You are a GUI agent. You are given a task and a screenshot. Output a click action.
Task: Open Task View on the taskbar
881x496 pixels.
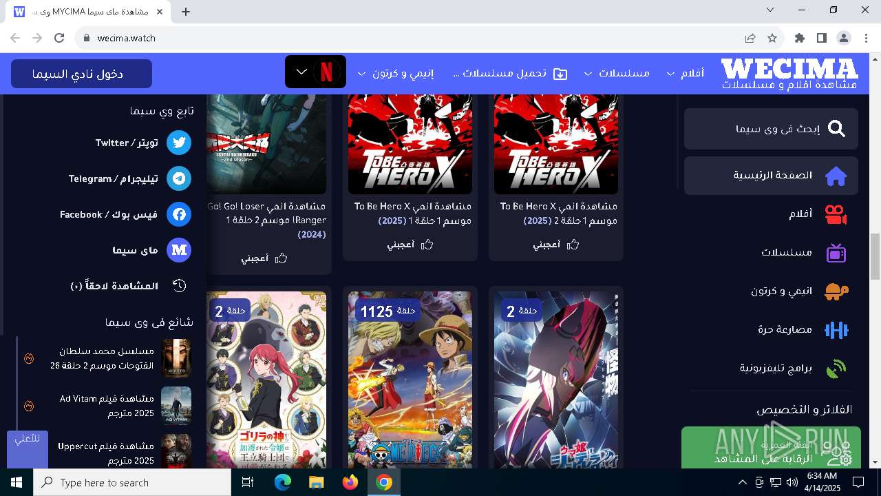[248, 483]
